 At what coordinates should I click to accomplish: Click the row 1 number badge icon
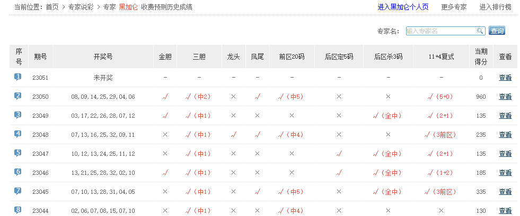coord(18,77)
